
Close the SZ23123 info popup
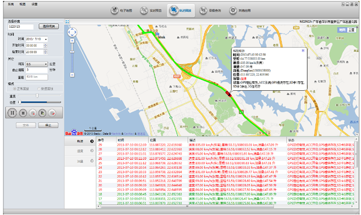[x=303, y=50]
